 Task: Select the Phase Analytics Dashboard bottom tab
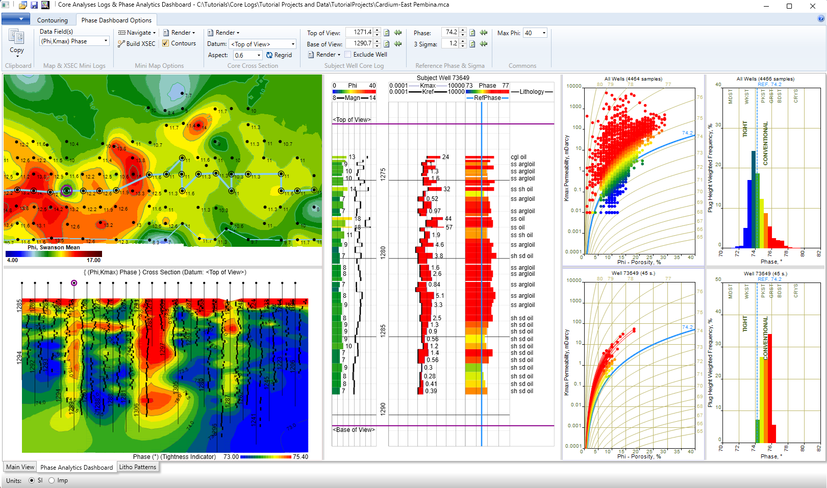click(x=77, y=467)
